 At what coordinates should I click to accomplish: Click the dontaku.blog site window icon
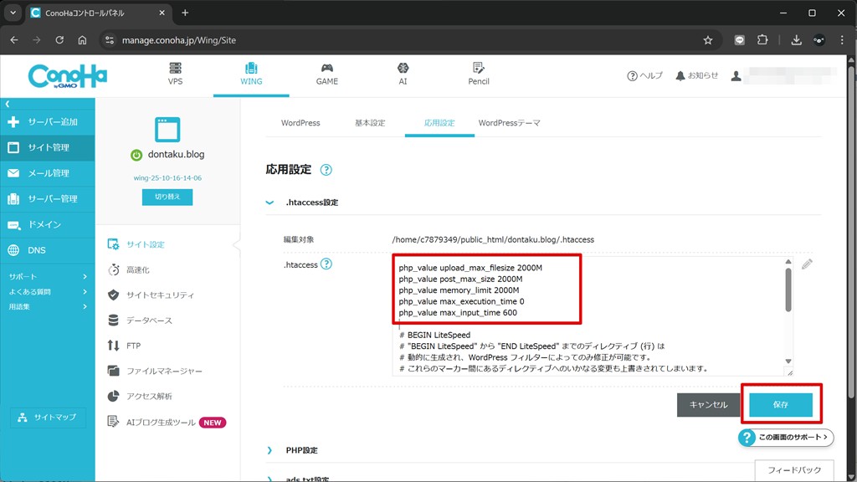167,130
